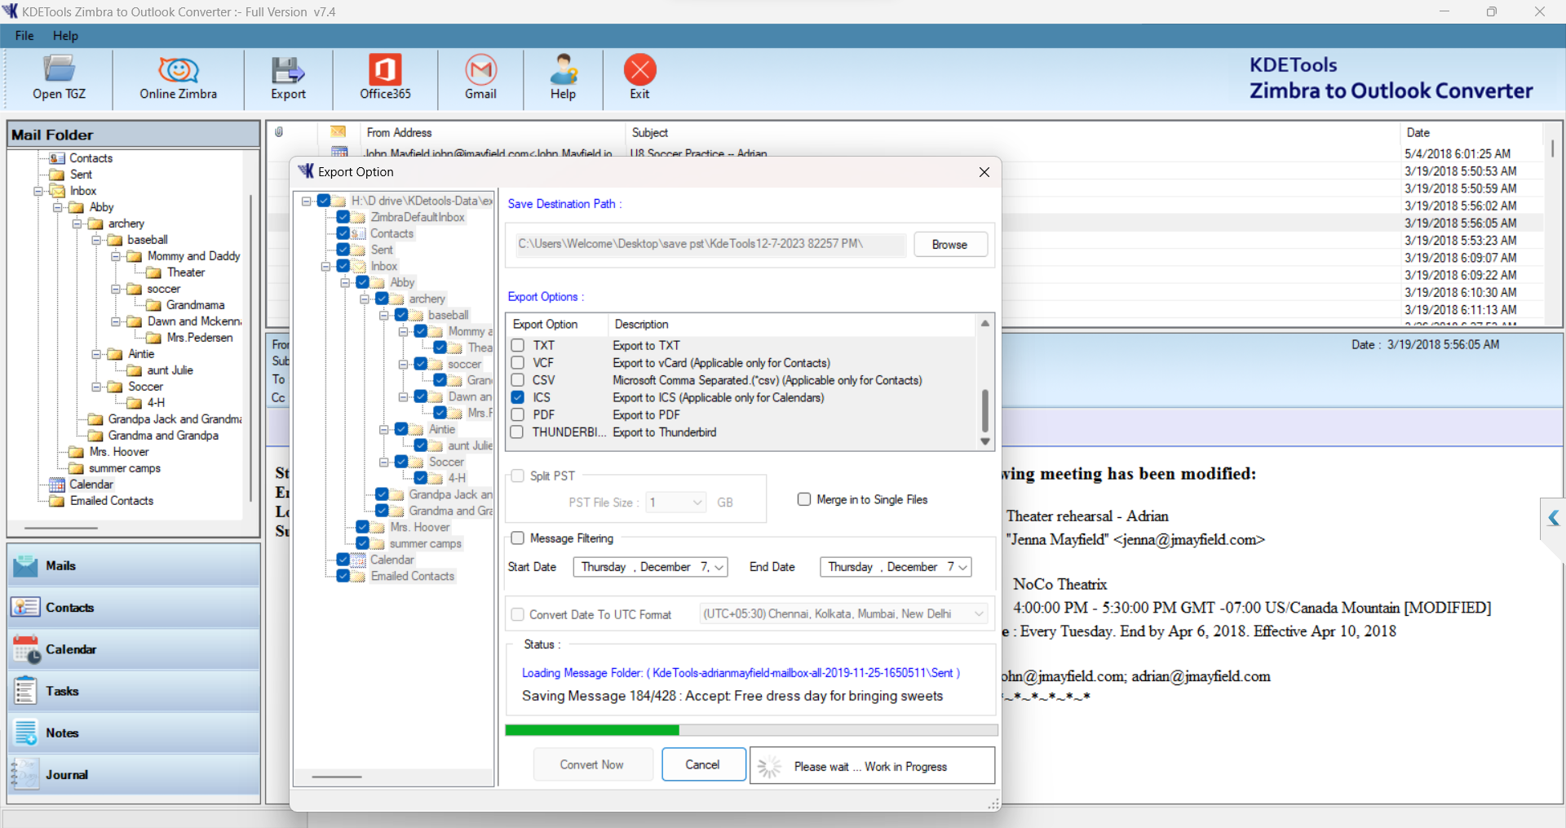The height and width of the screenshot is (828, 1566).
Task: Cancel the export process
Action: click(702, 764)
